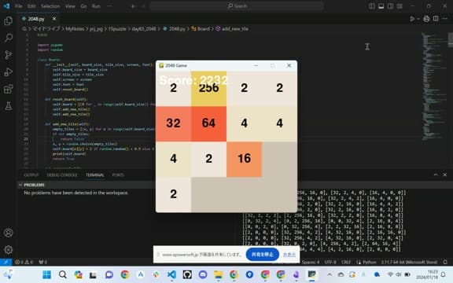Click the VS Code logo in the title bar
Screen dimensions: 453x283
pos(6,6)
